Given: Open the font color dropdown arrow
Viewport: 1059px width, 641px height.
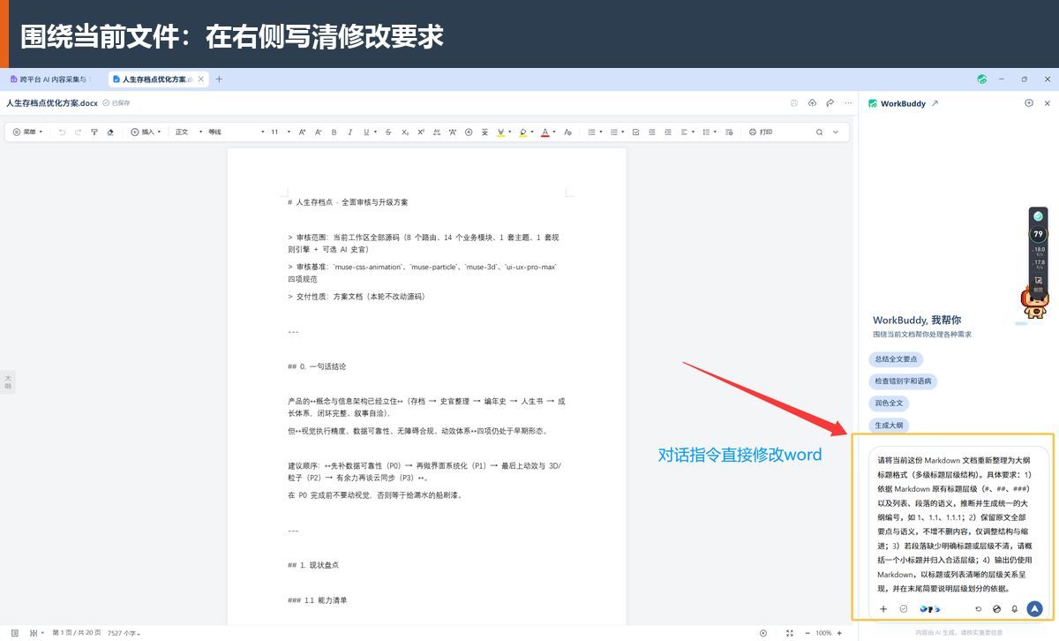Looking at the screenshot, I should pyautogui.click(x=554, y=132).
